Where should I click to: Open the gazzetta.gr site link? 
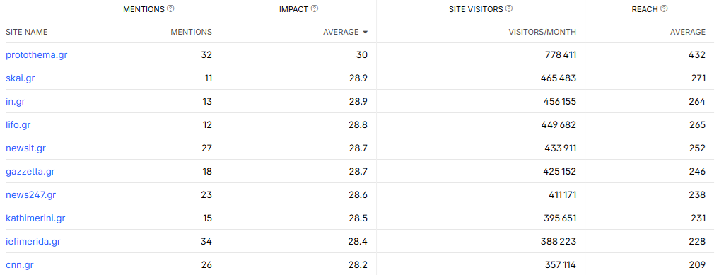pyautogui.click(x=30, y=172)
